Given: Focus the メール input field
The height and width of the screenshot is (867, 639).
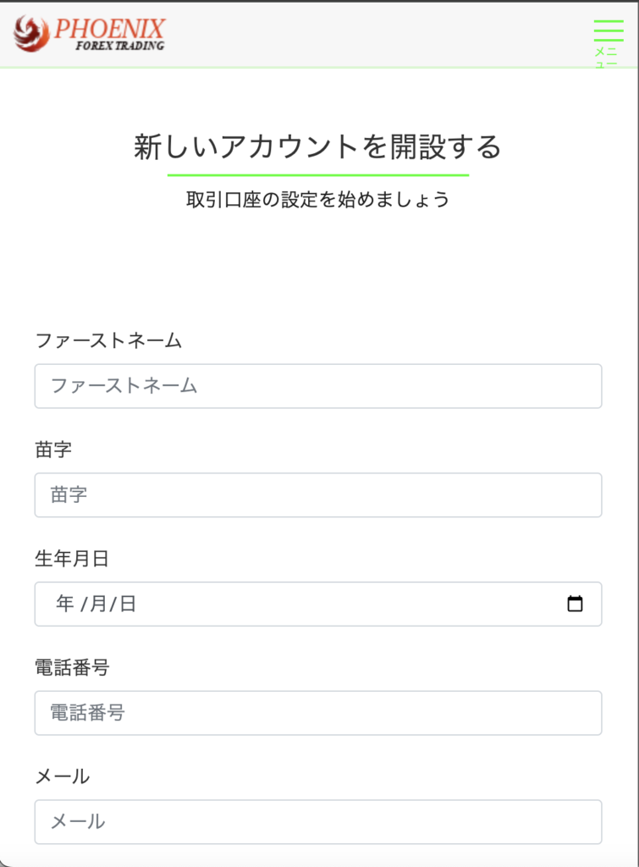Looking at the screenshot, I should tap(318, 821).
